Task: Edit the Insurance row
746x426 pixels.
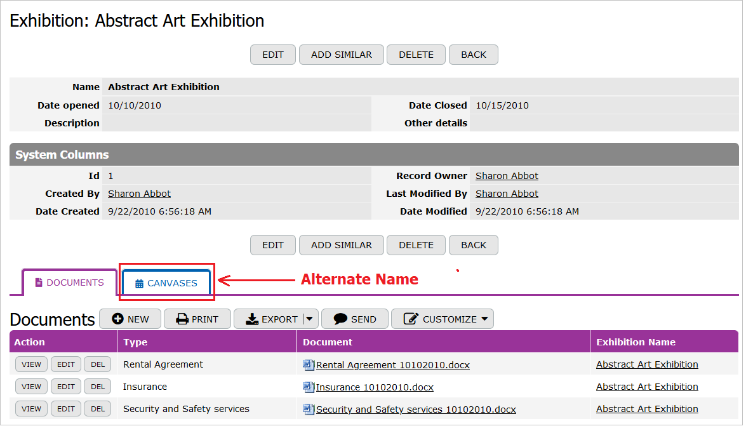Action: point(65,387)
